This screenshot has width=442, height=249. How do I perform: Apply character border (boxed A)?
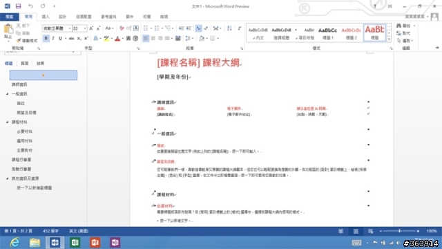click(136, 28)
